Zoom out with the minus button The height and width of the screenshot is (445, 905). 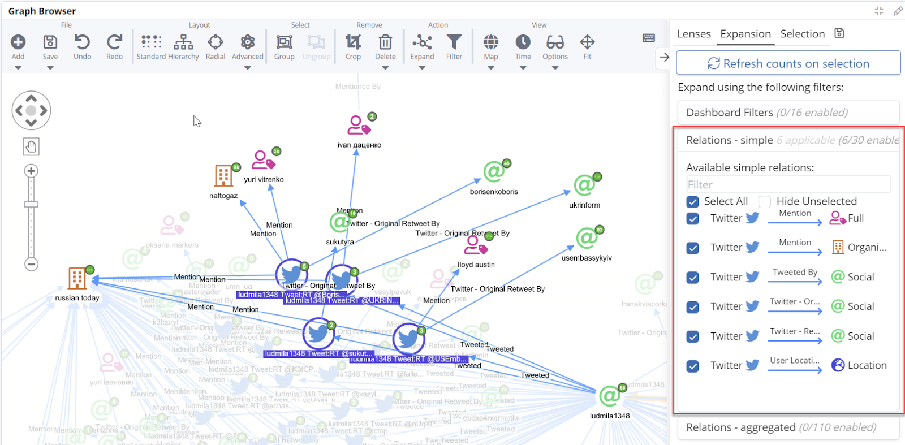[x=31, y=264]
